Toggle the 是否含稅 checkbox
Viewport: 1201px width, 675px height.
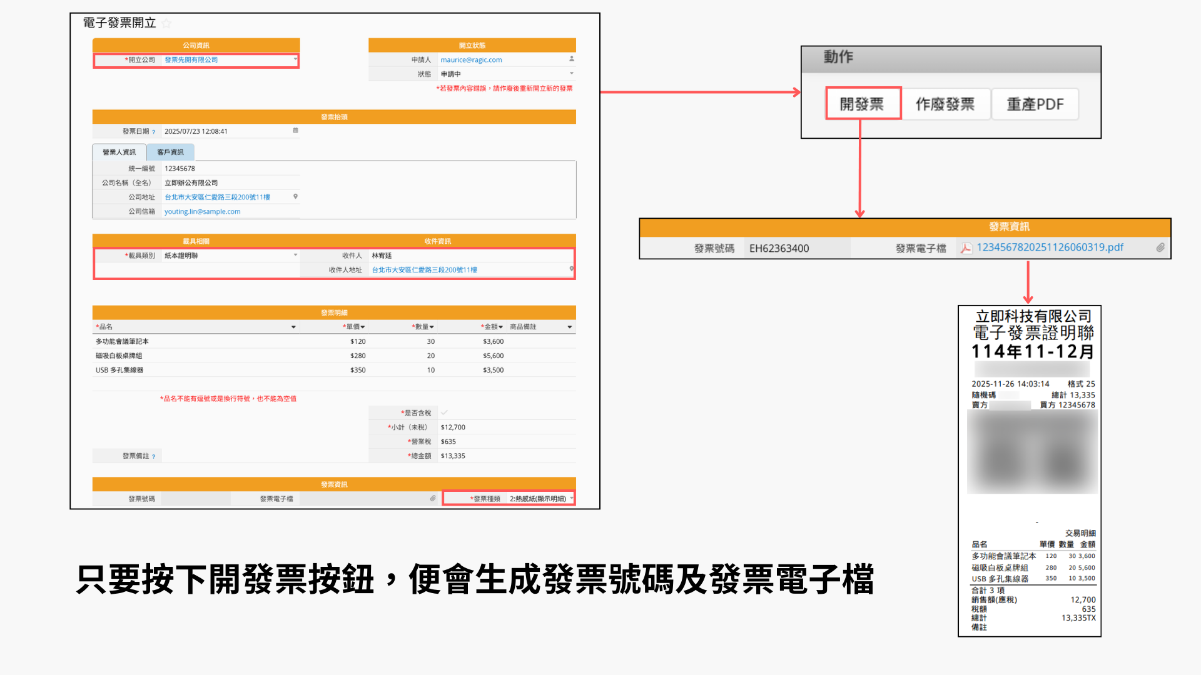[444, 412]
